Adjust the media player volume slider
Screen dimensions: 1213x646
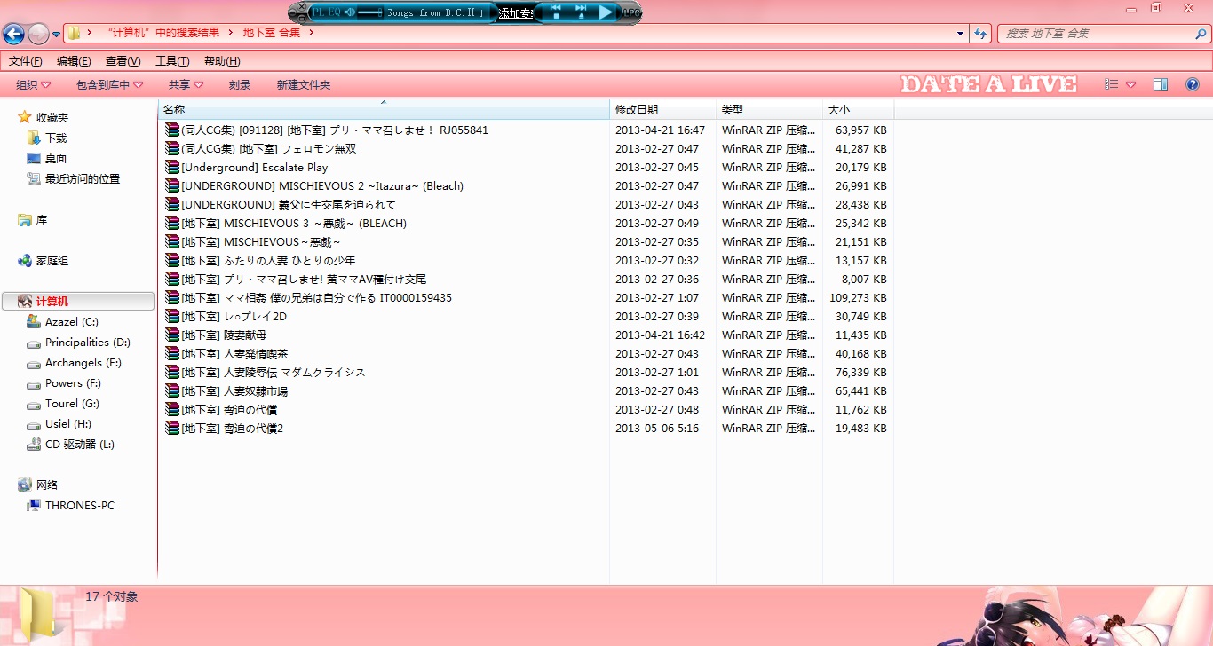click(370, 12)
